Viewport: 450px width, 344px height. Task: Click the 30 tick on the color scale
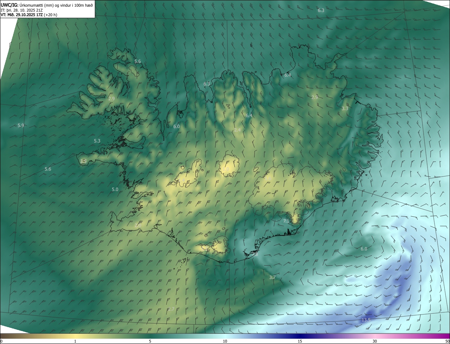[375, 341]
